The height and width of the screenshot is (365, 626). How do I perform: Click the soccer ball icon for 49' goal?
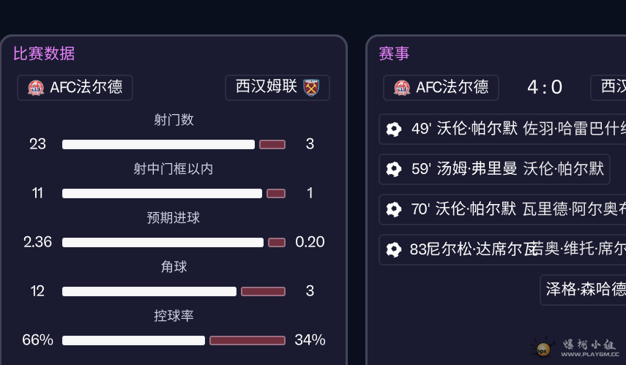point(394,129)
